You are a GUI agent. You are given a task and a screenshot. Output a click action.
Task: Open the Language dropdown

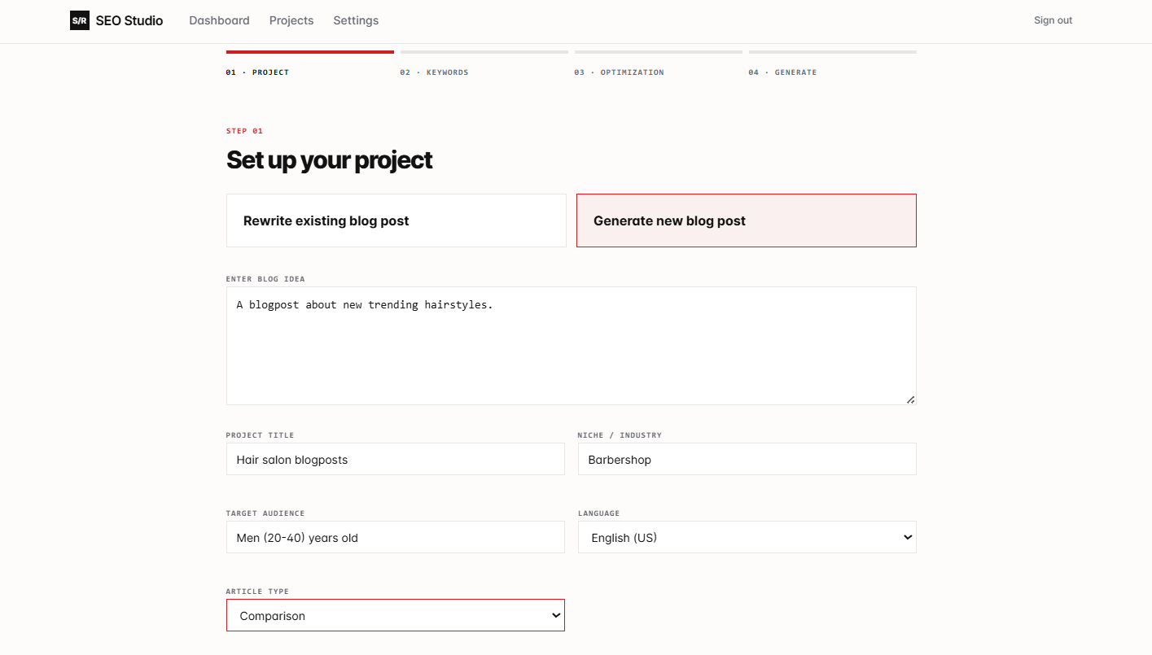click(747, 537)
